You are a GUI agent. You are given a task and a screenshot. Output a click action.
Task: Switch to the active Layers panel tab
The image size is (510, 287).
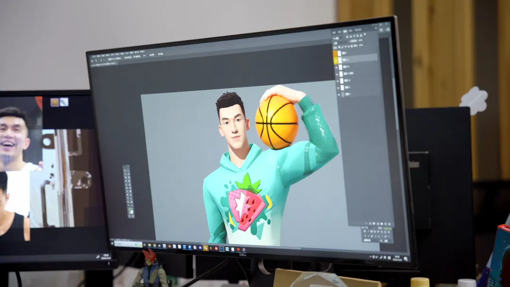(x=345, y=32)
